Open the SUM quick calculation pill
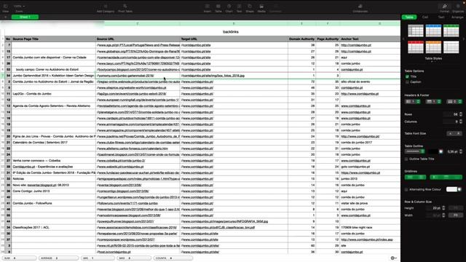 coord(20,258)
